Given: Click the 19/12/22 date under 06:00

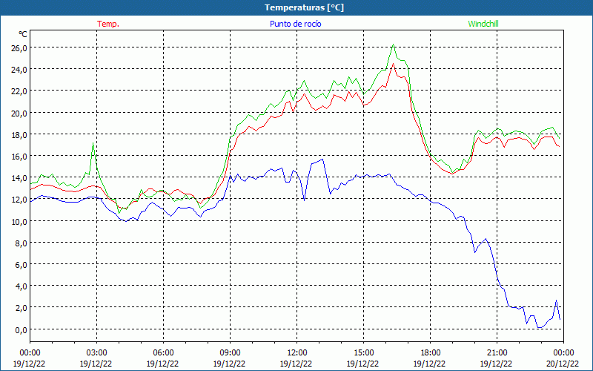Looking at the screenshot, I should (x=162, y=364).
